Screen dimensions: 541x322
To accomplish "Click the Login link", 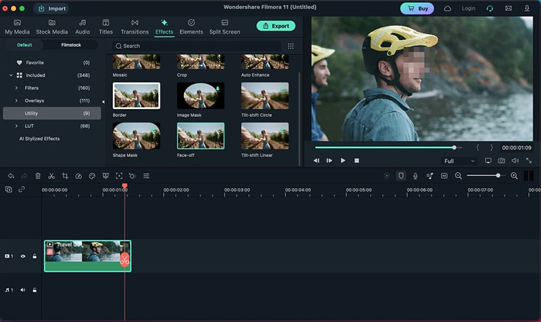I will click(x=468, y=8).
